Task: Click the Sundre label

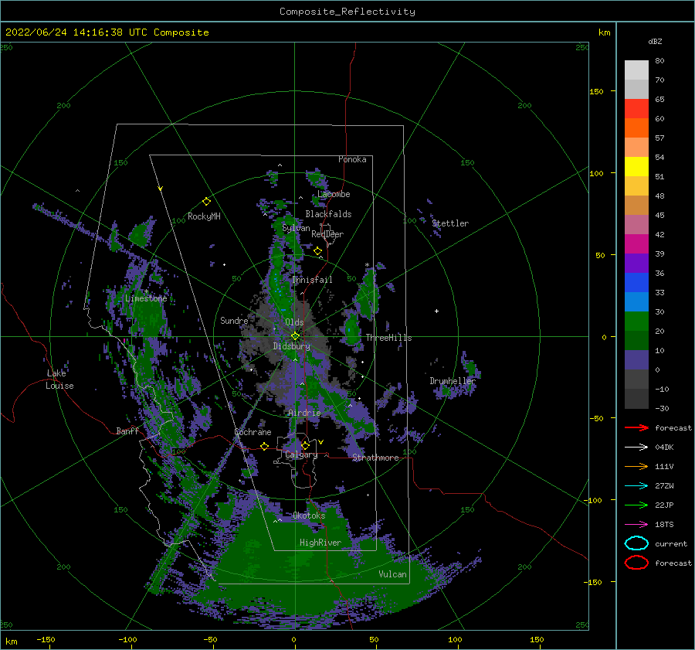Action: tap(234, 320)
